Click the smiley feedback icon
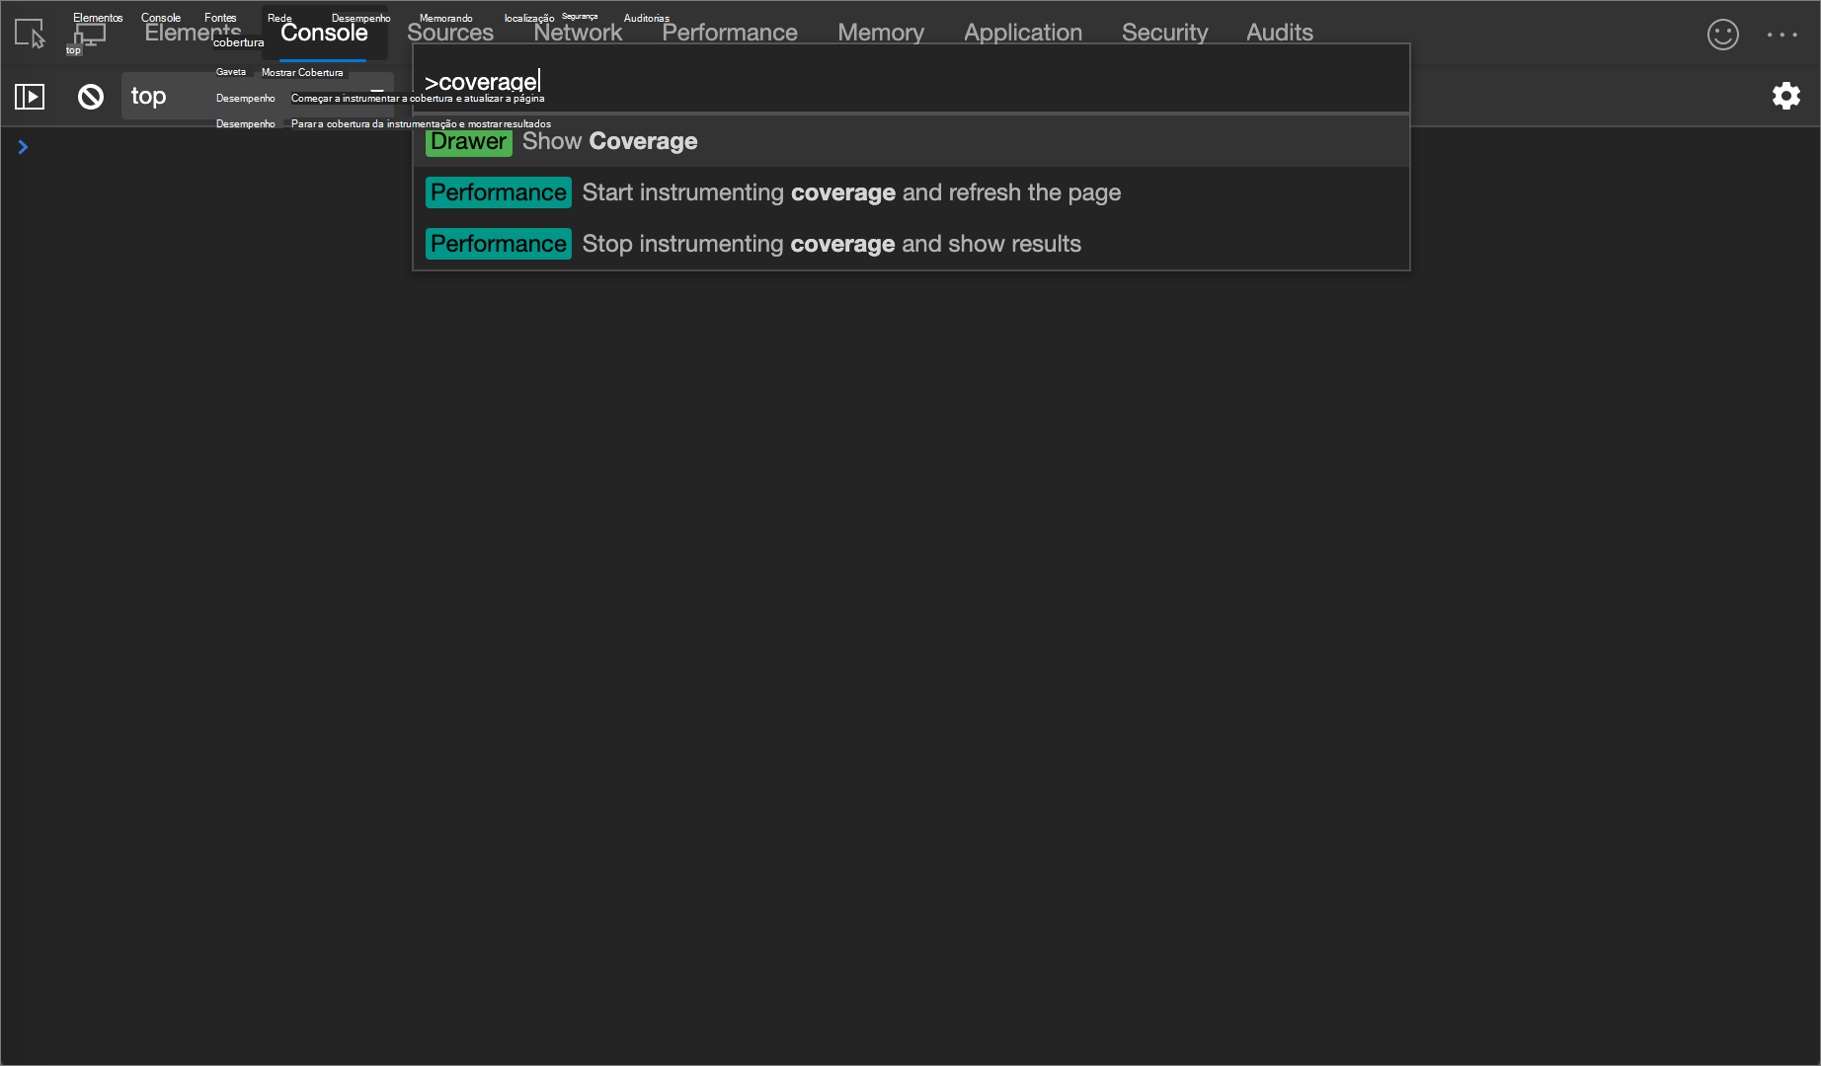1821x1066 pixels. (x=1722, y=35)
